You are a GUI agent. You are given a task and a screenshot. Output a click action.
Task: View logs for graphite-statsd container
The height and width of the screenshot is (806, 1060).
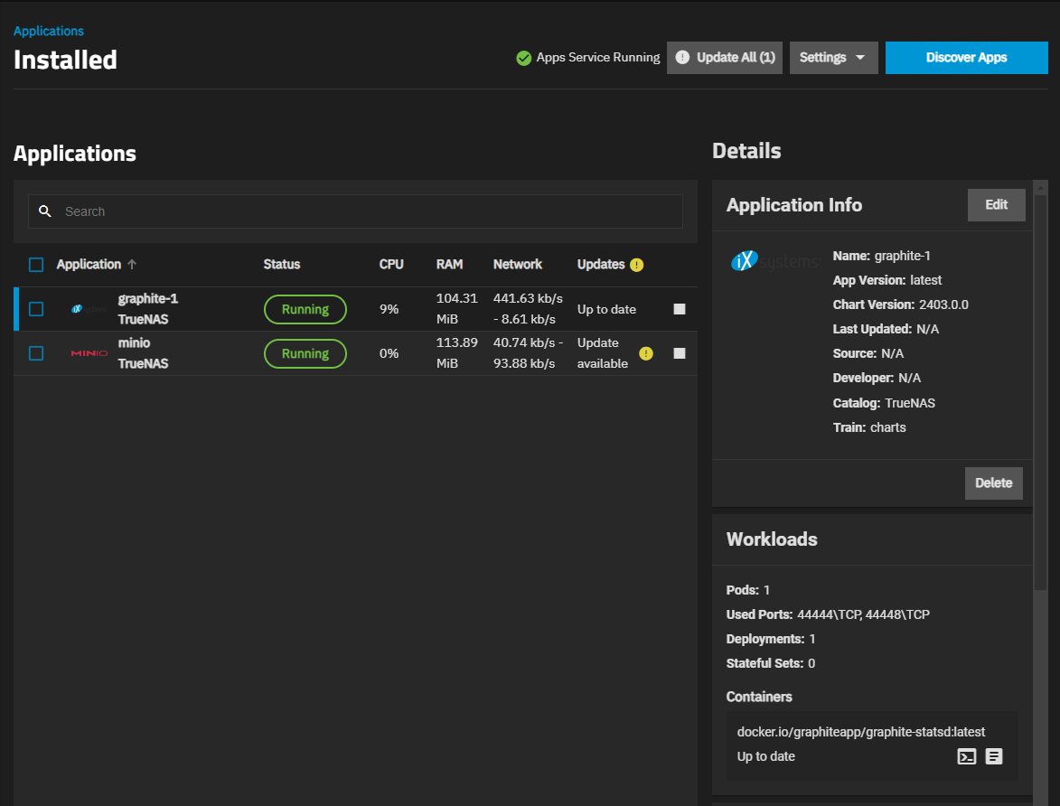click(994, 757)
